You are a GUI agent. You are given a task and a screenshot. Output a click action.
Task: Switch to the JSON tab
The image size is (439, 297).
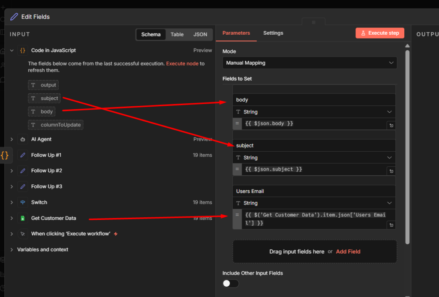tap(200, 34)
